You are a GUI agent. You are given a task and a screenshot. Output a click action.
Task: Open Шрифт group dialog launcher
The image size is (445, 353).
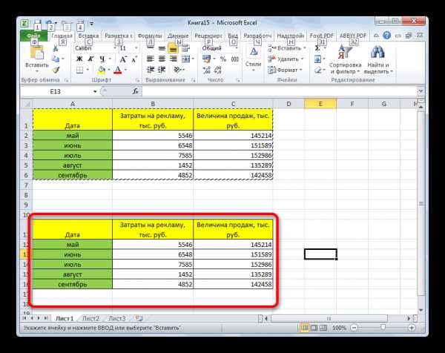click(x=137, y=80)
